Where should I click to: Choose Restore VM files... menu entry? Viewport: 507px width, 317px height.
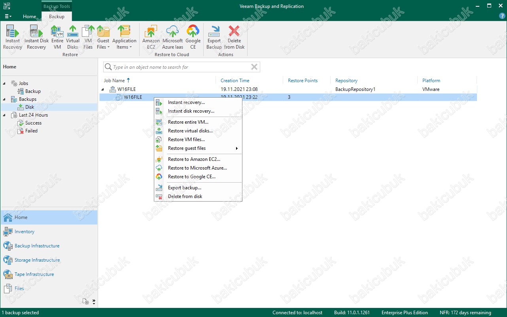(198, 140)
